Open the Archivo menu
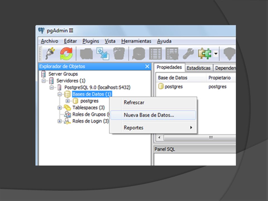Viewport: 268px width, 201px height. point(49,41)
